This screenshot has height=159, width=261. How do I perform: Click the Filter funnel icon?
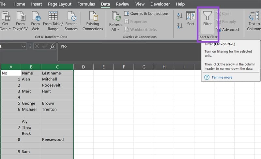tap(207, 16)
